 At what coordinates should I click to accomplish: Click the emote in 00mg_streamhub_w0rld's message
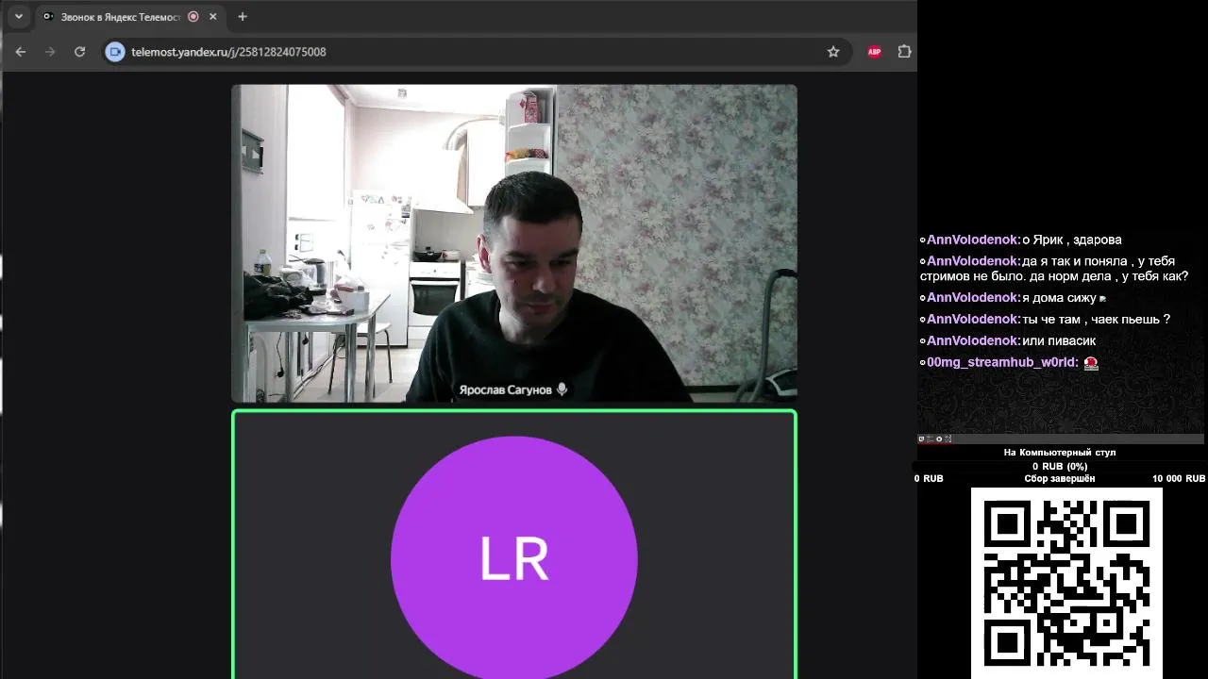(x=1091, y=363)
